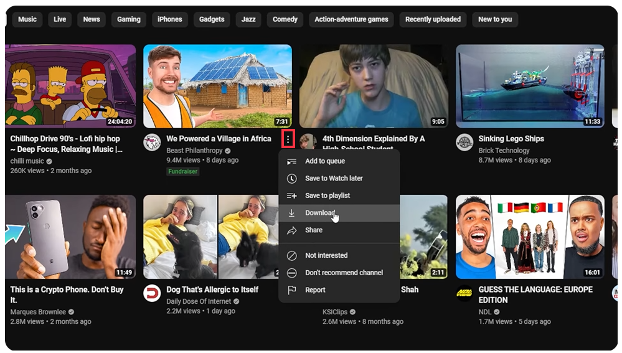Go to Marques Brownlee channel name
This screenshot has height=353, width=622.
pyautogui.click(x=38, y=312)
